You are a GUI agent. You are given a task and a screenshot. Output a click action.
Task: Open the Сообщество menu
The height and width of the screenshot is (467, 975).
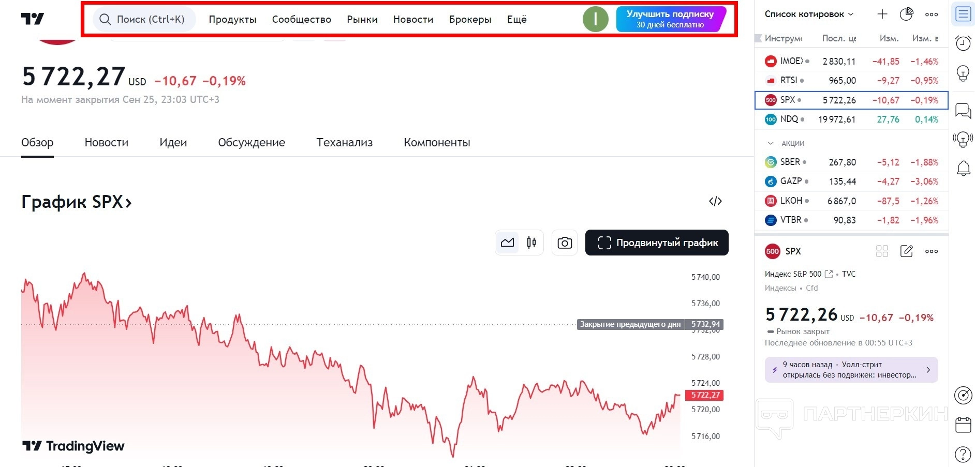pos(302,19)
